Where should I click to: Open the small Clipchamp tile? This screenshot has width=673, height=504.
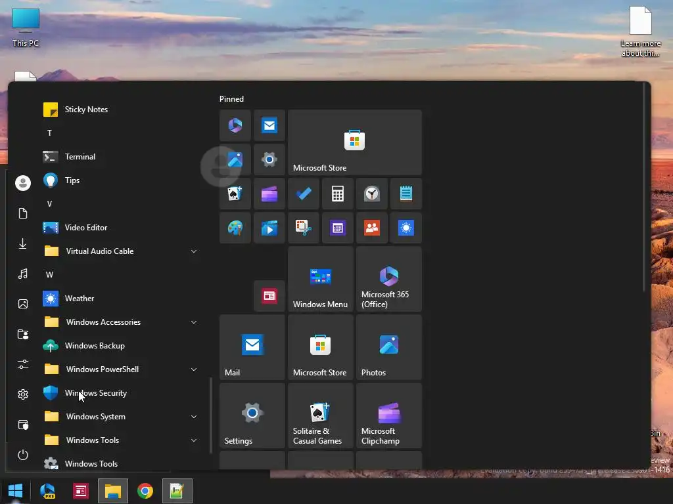[269, 194]
